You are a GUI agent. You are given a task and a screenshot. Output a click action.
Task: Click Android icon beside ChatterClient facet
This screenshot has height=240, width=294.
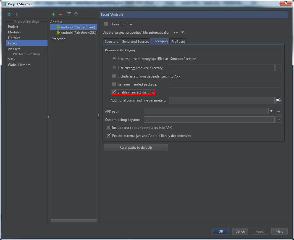click(x=57, y=27)
